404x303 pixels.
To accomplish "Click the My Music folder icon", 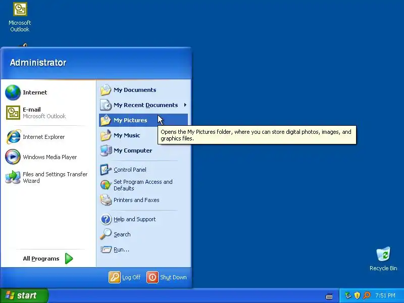I will point(106,135).
